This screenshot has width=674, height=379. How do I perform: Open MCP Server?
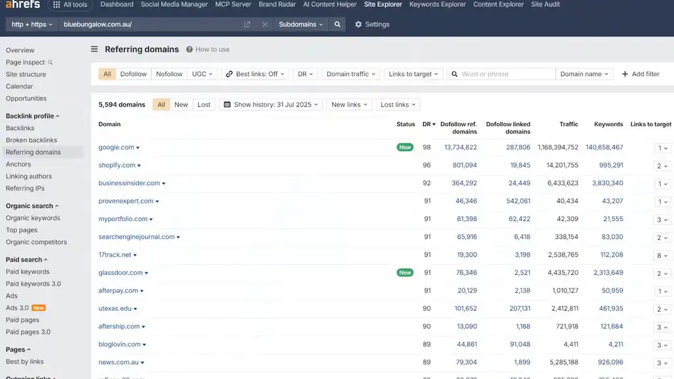[233, 5]
